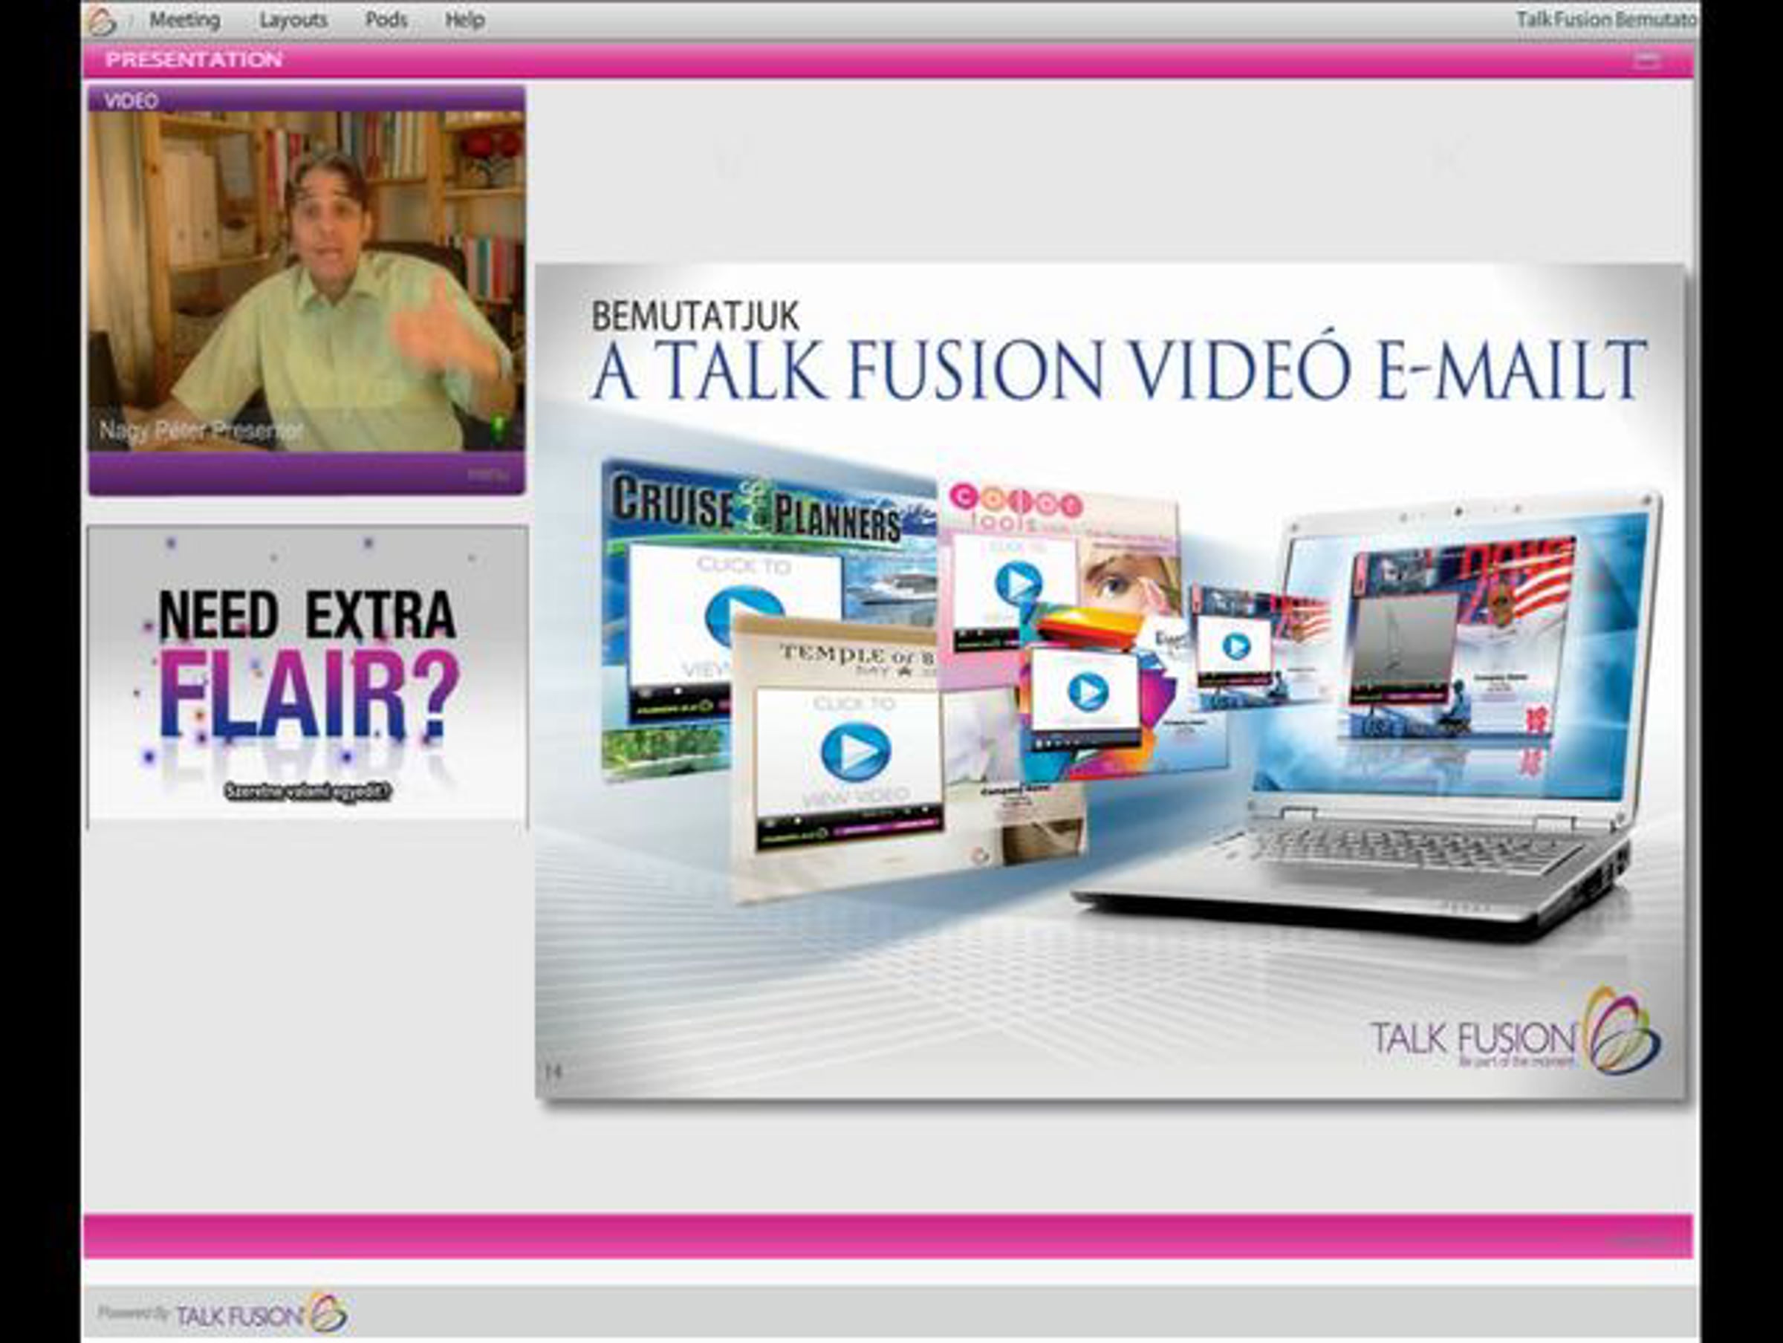
Task: Open the Meeting menu
Action: pos(184,20)
